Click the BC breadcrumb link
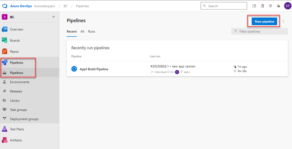This screenshot has height=149, width=292. pos(65,6)
